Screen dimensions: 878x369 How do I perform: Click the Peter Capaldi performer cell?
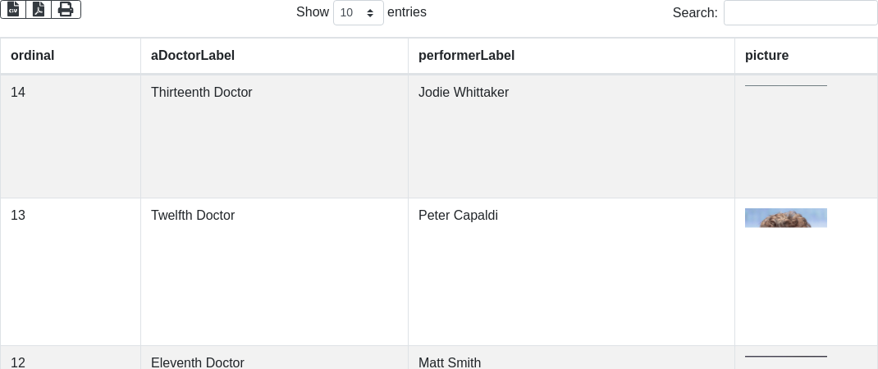tap(458, 216)
